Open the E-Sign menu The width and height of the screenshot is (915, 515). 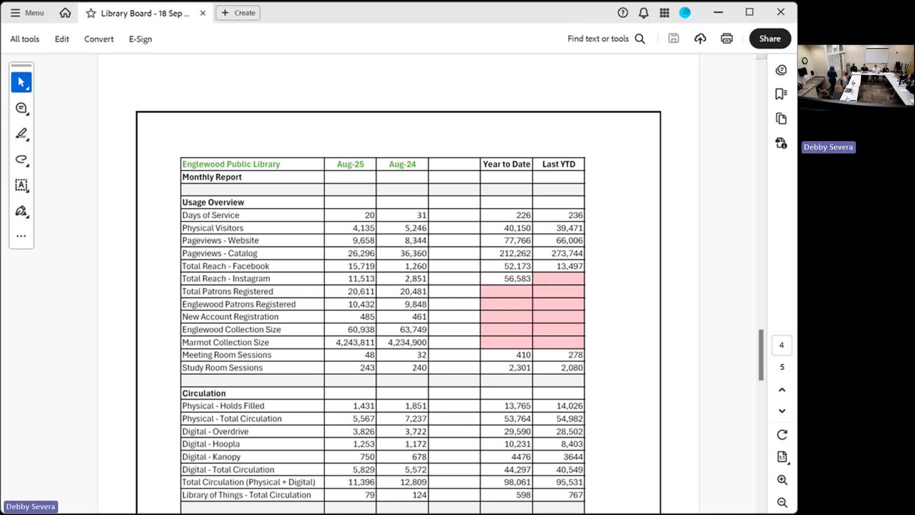click(140, 39)
